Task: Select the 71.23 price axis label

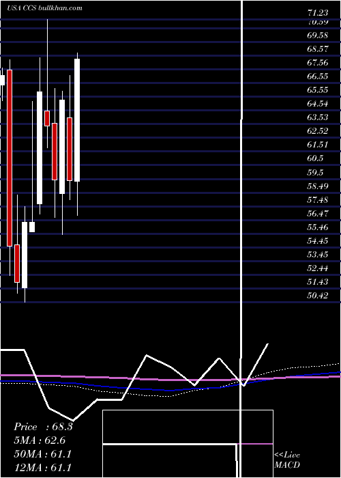Action: pos(318,13)
